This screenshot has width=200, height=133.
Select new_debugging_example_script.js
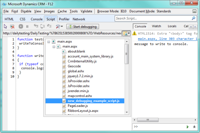[85, 101]
